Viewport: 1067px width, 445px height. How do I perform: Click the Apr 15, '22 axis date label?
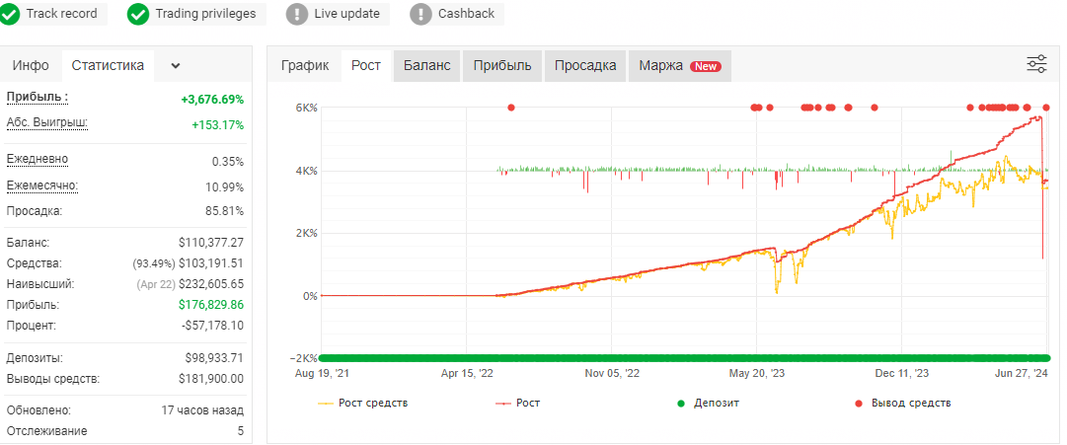tap(468, 374)
